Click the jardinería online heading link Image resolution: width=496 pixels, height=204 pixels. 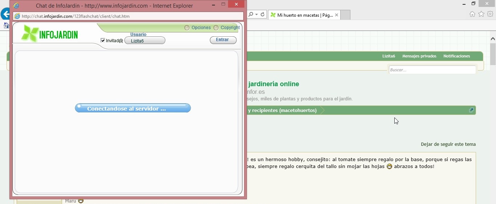(273, 84)
